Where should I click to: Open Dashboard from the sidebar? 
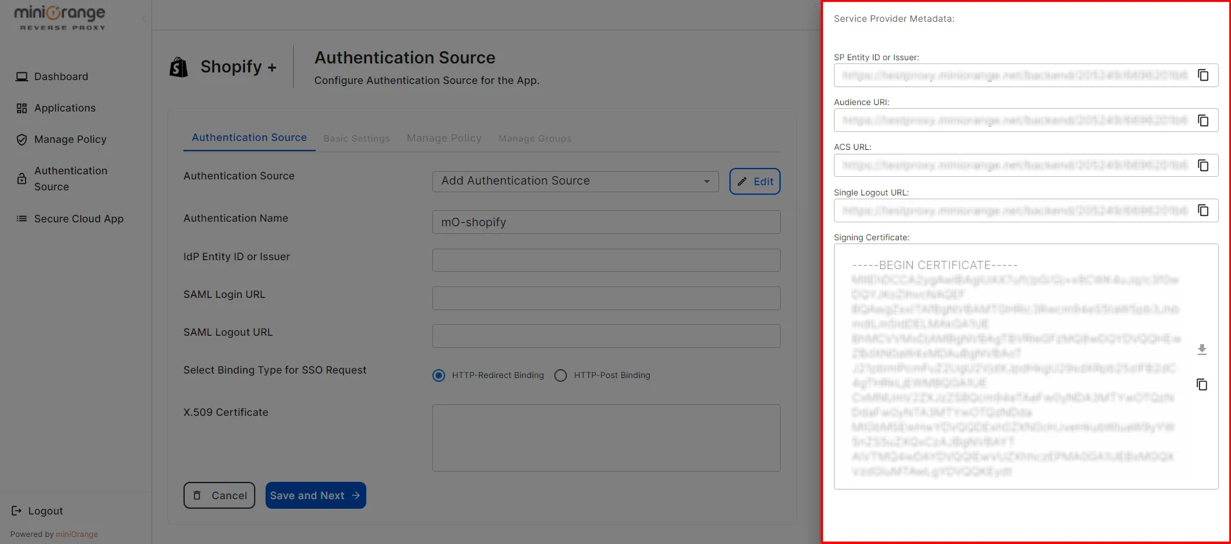click(61, 77)
